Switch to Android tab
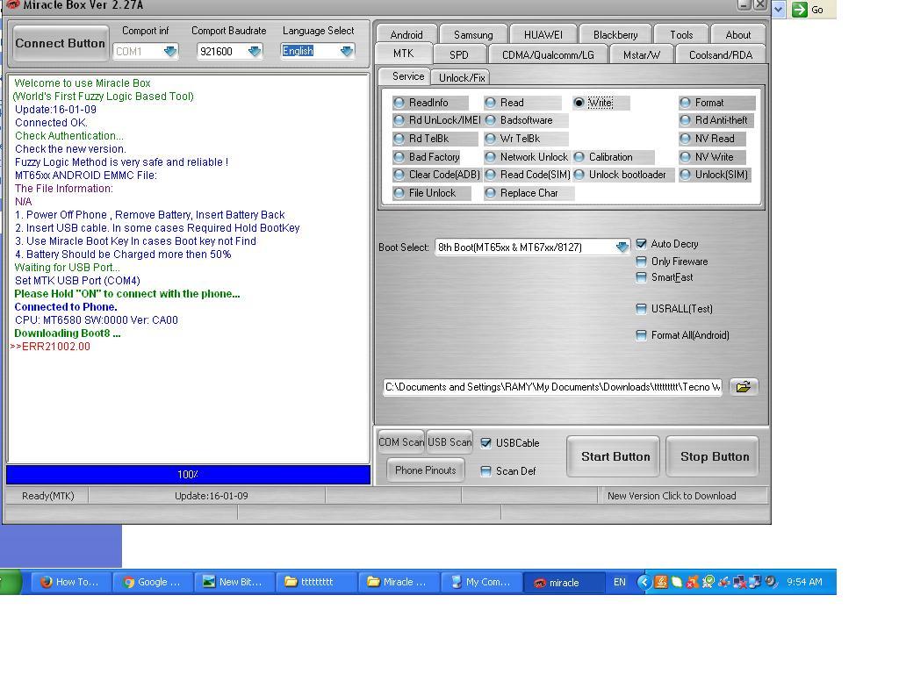This screenshot has height=674, width=899. [406, 35]
